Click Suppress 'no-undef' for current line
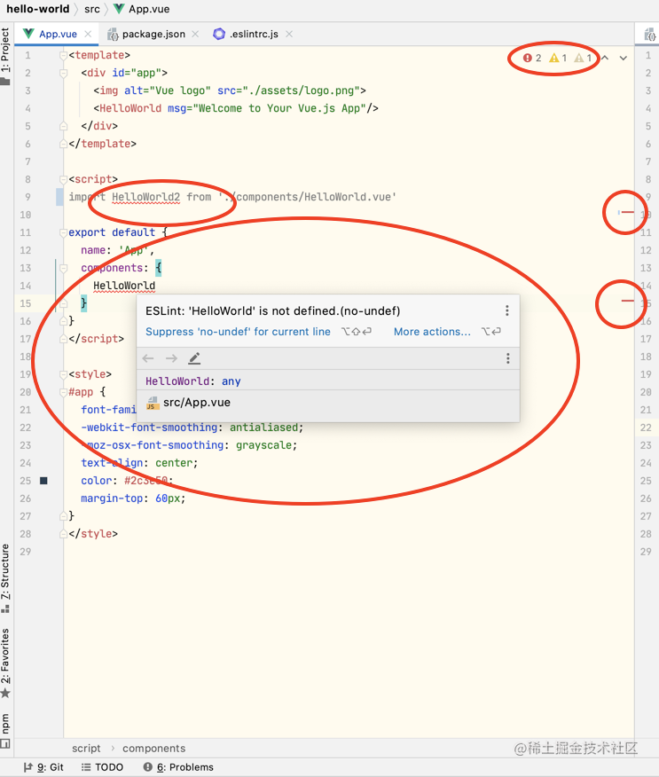659x777 pixels. pos(238,332)
